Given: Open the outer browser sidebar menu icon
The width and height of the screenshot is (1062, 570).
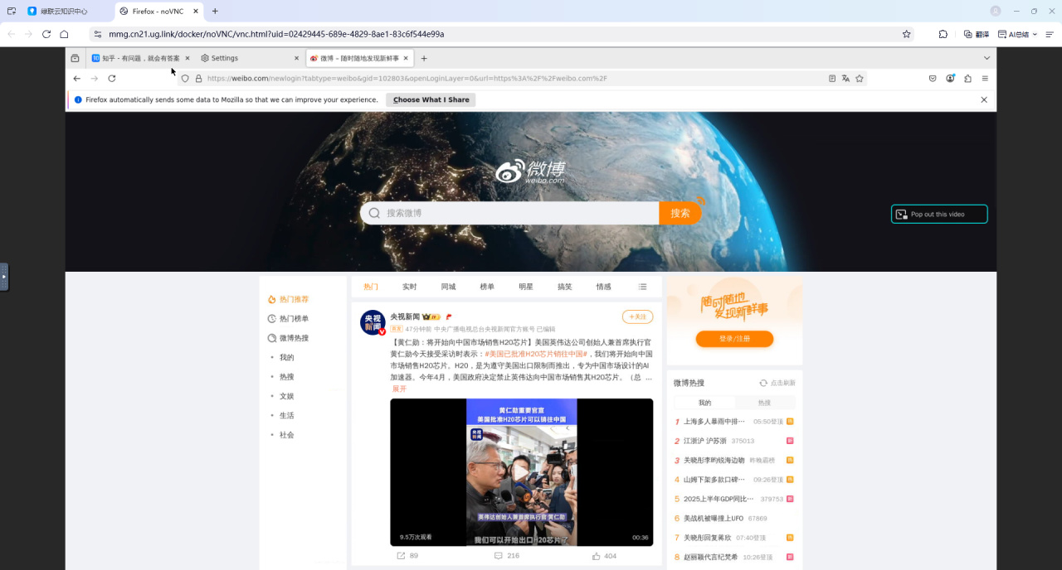Looking at the screenshot, I should coord(1050,34).
